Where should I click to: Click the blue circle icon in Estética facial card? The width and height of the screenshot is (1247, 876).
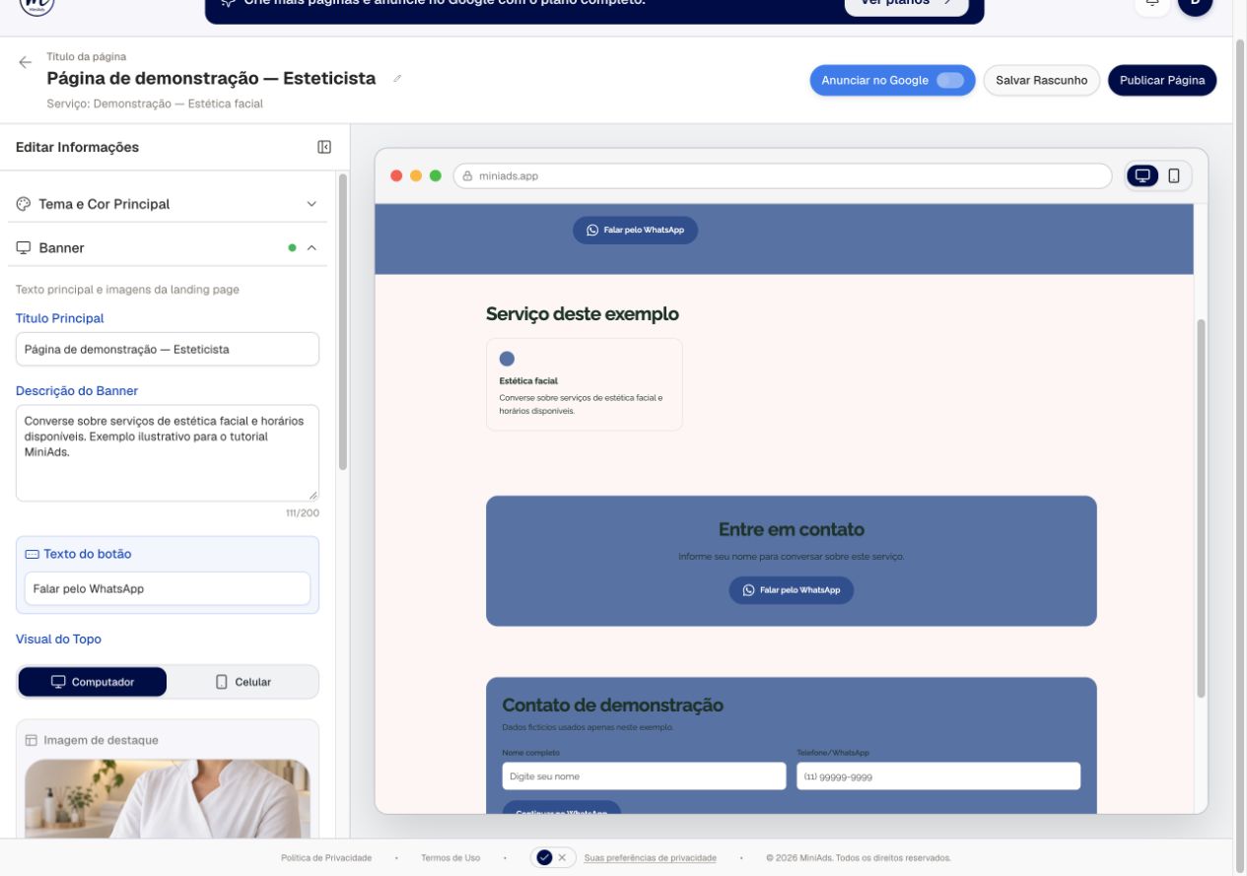[x=507, y=359]
